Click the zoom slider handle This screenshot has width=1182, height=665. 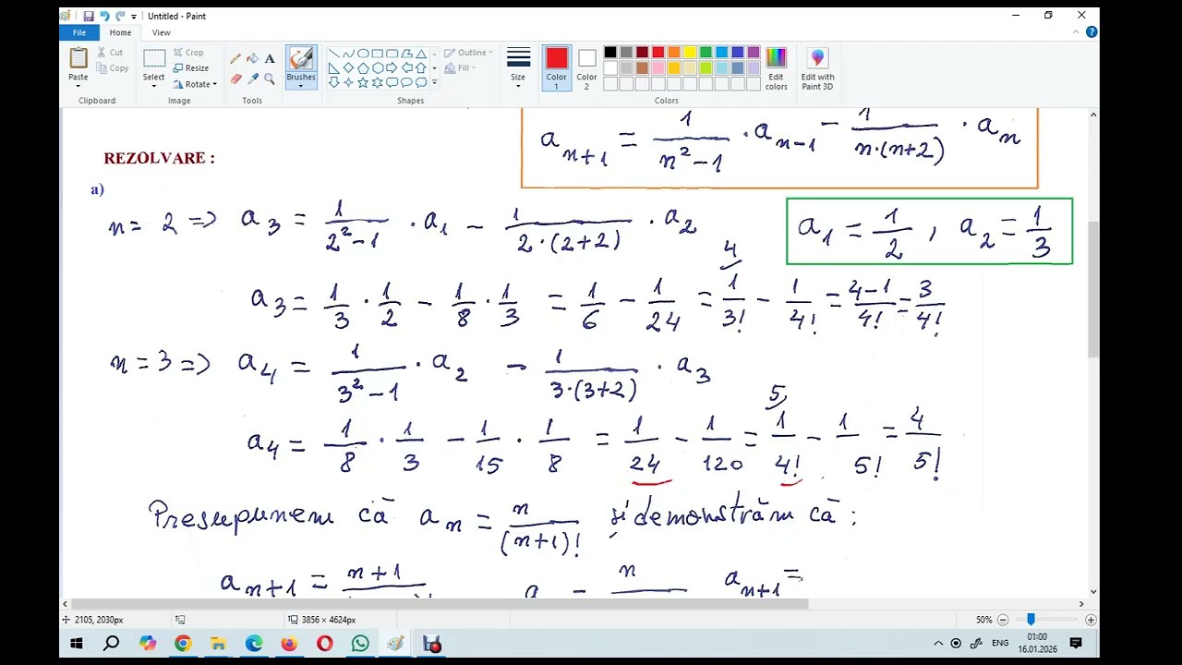1031,620
